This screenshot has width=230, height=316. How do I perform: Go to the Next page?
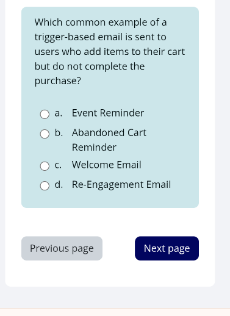pos(167,248)
